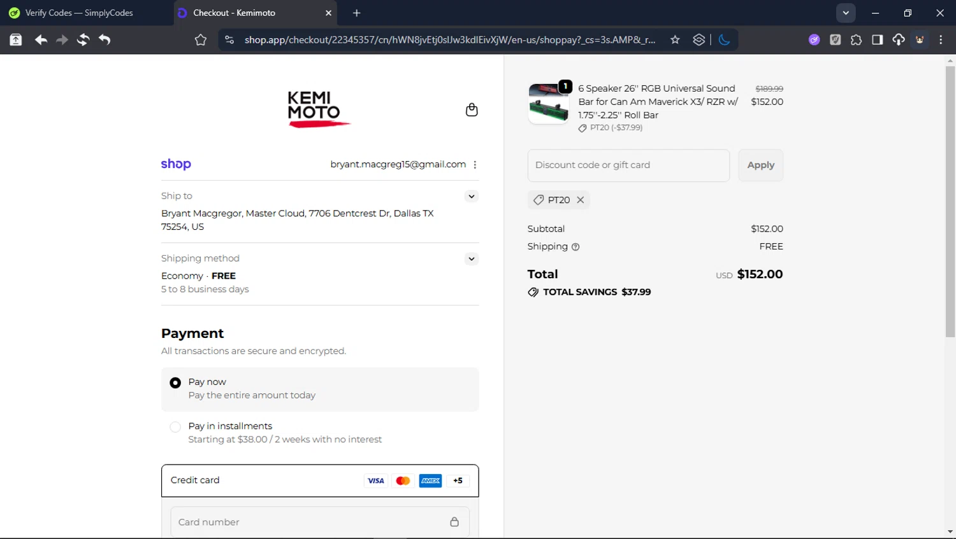Click the PT20 (-$37.99) line item discount
Viewport: 956px width, 539px height.
(616, 128)
